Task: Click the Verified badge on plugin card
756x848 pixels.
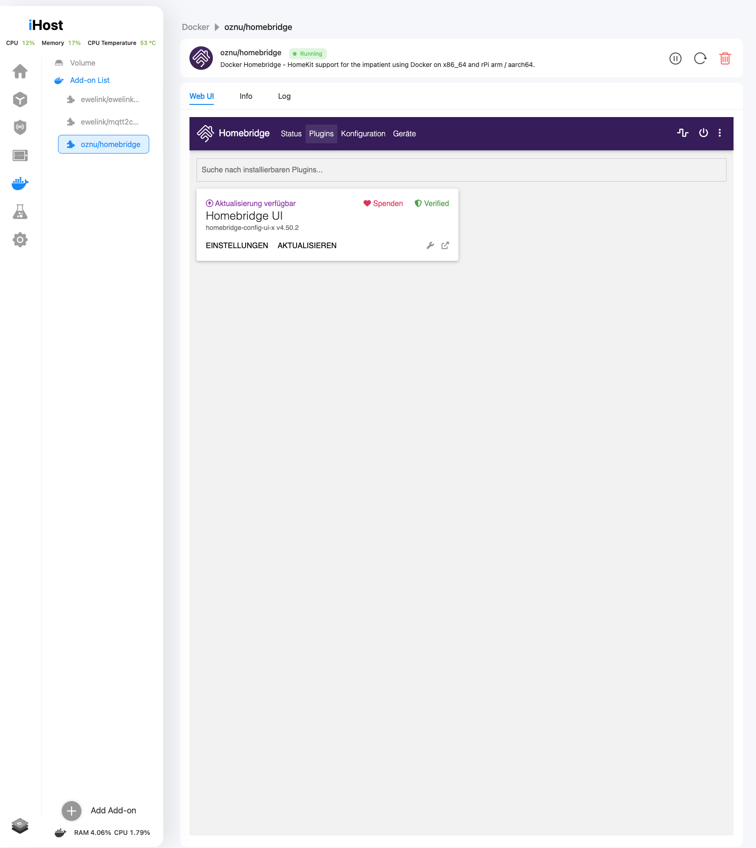Action: [432, 203]
